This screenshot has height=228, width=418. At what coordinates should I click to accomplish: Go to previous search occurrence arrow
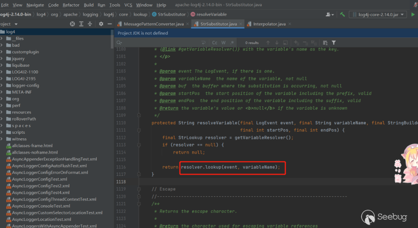pyautogui.click(x=268, y=43)
